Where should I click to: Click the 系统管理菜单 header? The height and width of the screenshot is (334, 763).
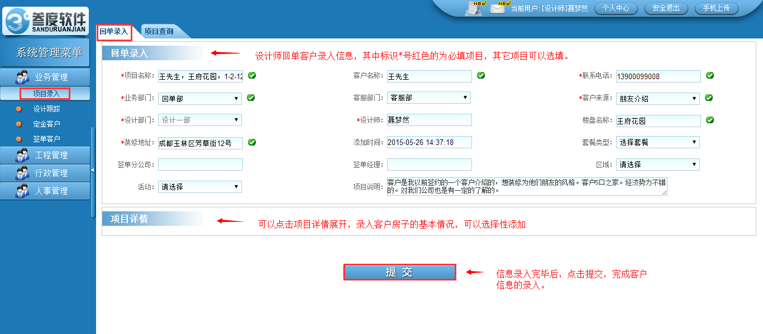[45, 52]
